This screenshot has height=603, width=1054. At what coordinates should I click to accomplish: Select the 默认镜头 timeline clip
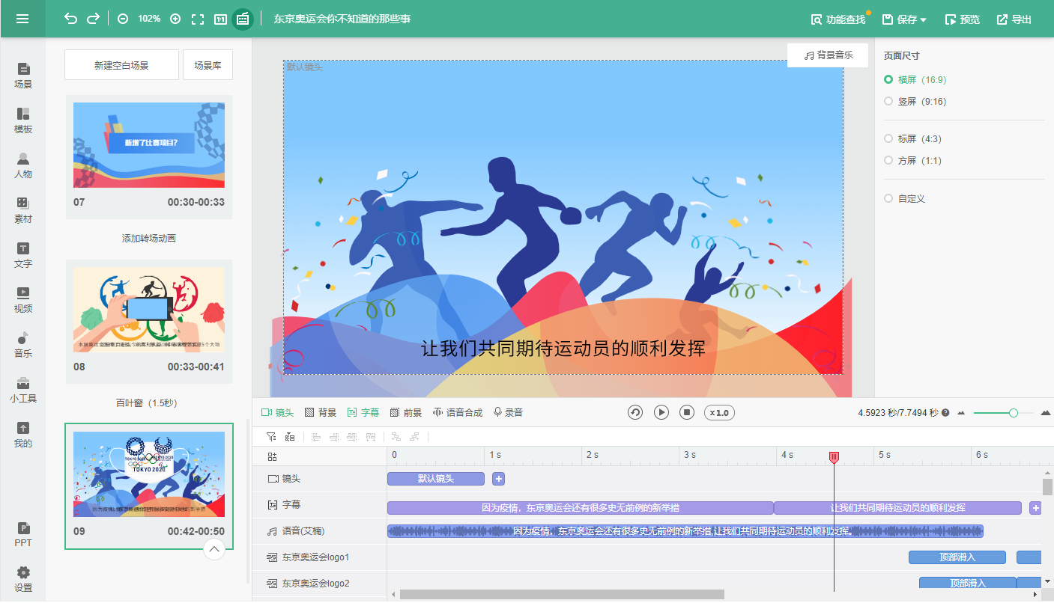click(436, 479)
